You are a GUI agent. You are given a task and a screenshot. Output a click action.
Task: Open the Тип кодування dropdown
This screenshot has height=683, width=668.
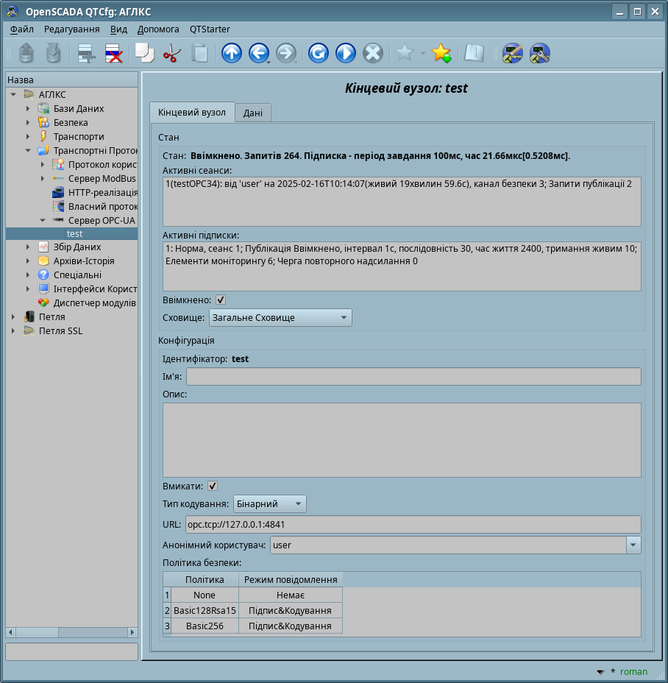pyautogui.click(x=269, y=503)
